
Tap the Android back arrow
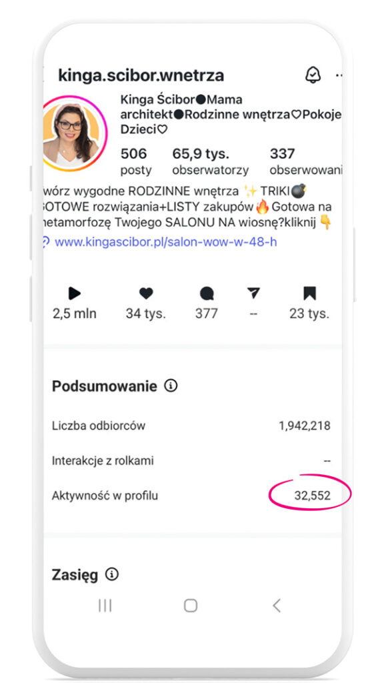click(277, 606)
